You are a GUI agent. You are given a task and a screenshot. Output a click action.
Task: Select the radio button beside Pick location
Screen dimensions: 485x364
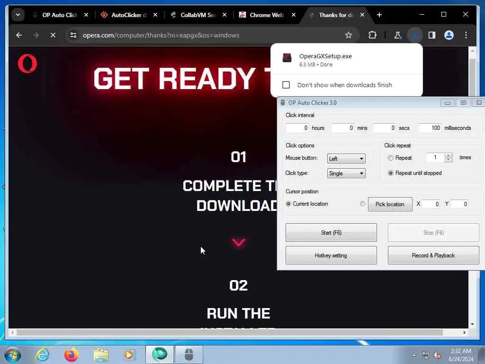pyautogui.click(x=362, y=204)
